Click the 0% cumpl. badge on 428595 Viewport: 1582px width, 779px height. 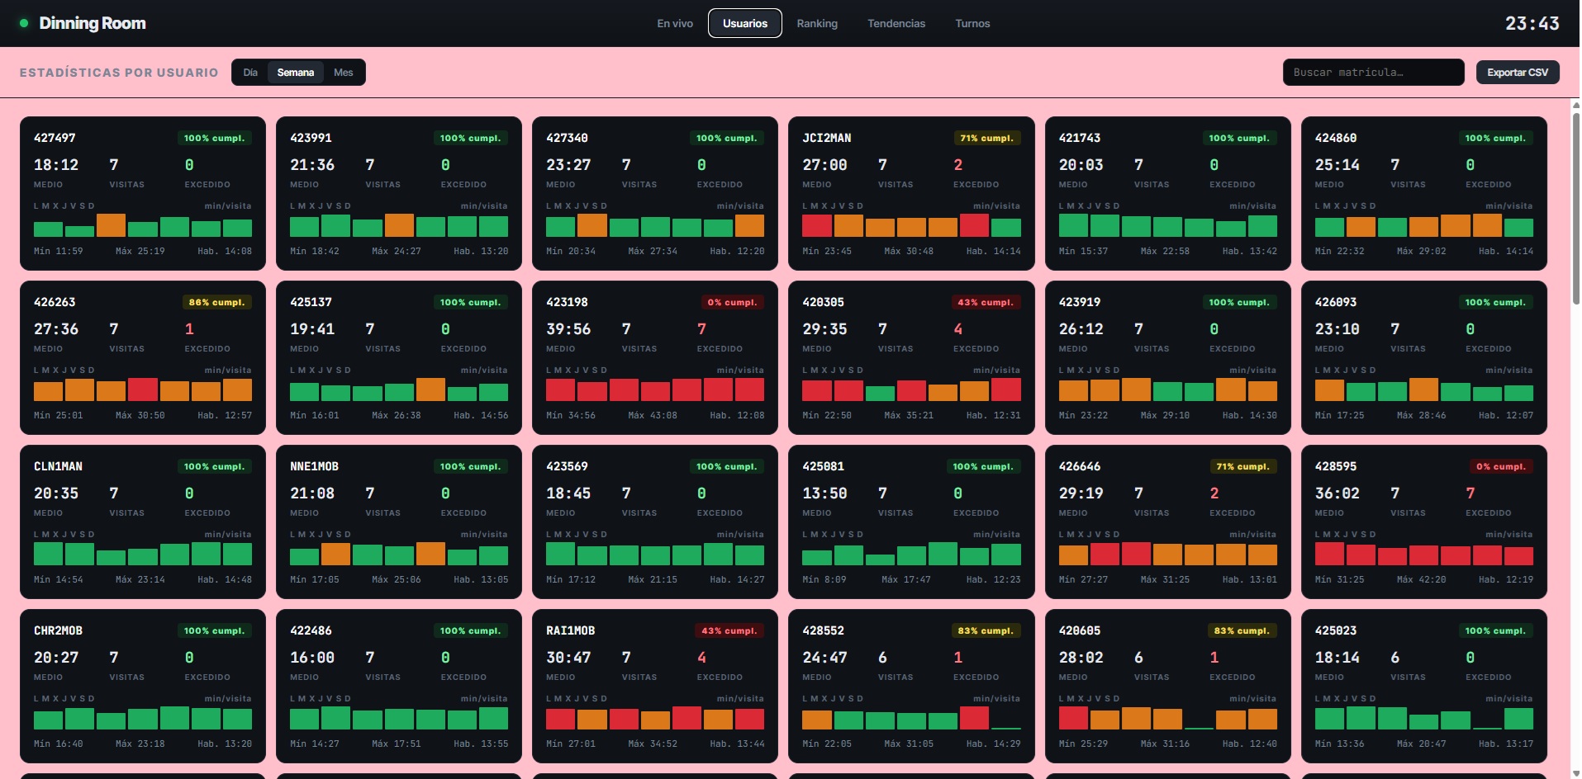tap(1501, 466)
